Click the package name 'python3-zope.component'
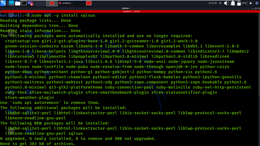The width and height of the screenshot is (260, 146). click(x=141, y=82)
